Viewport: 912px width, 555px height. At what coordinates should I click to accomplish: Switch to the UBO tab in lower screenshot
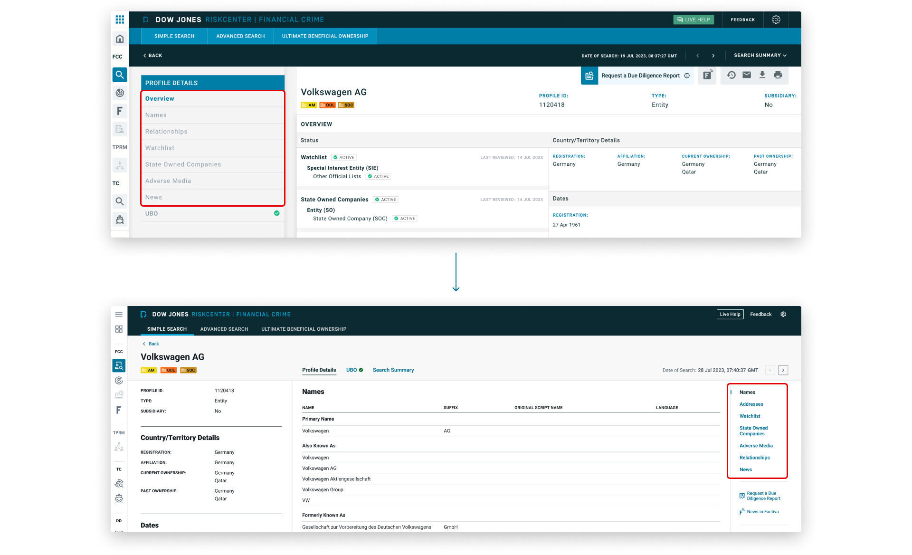[x=354, y=370]
